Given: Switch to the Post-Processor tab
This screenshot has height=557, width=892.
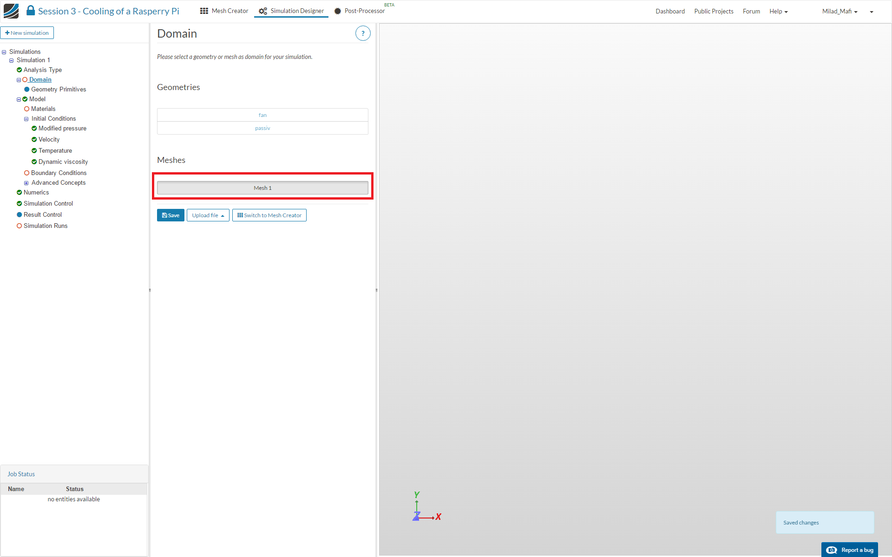Looking at the screenshot, I should [x=364, y=11].
